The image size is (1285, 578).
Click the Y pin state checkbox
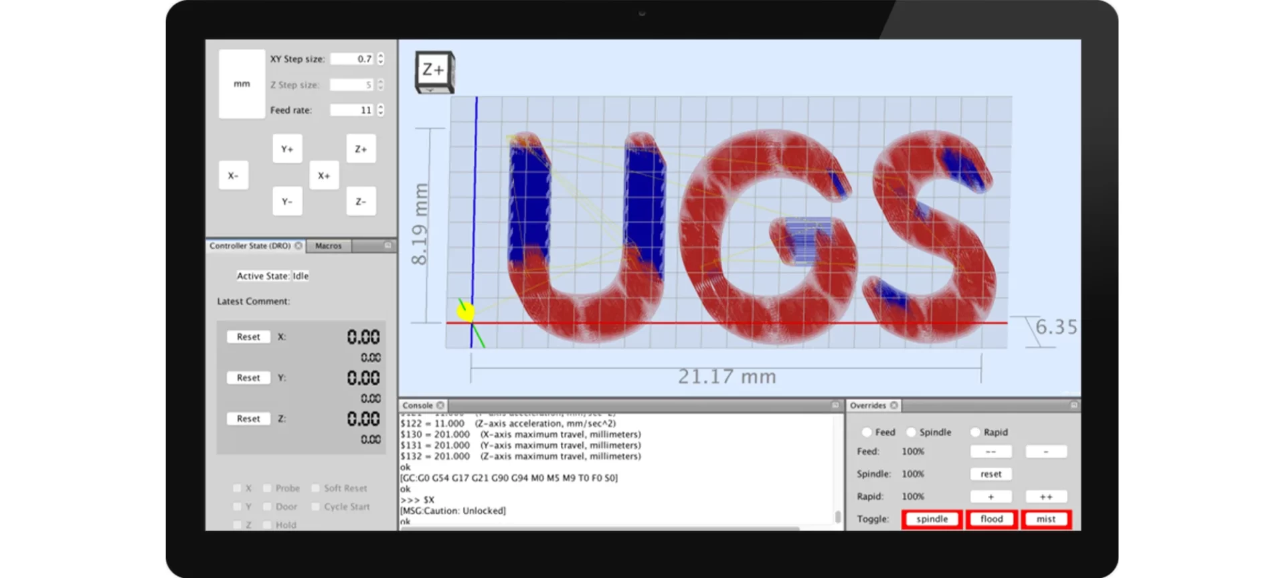click(x=237, y=506)
